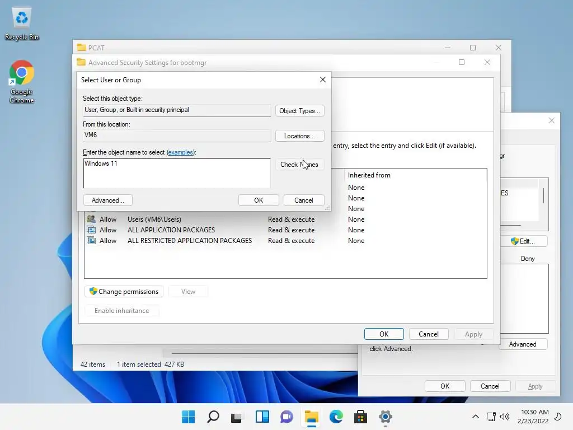Maximize the Advanced Security Settings window
Image resolution: width=573 pixels, height=430 pixels.
tap(462, 62)
